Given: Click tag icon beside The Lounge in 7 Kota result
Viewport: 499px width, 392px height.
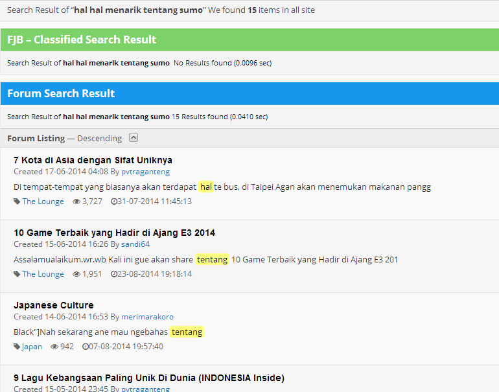Looking at the screenshot, I should (17, 202).
